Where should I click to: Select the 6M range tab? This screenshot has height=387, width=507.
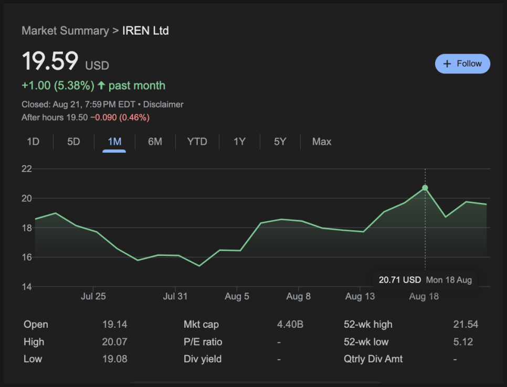click(155, 142)
